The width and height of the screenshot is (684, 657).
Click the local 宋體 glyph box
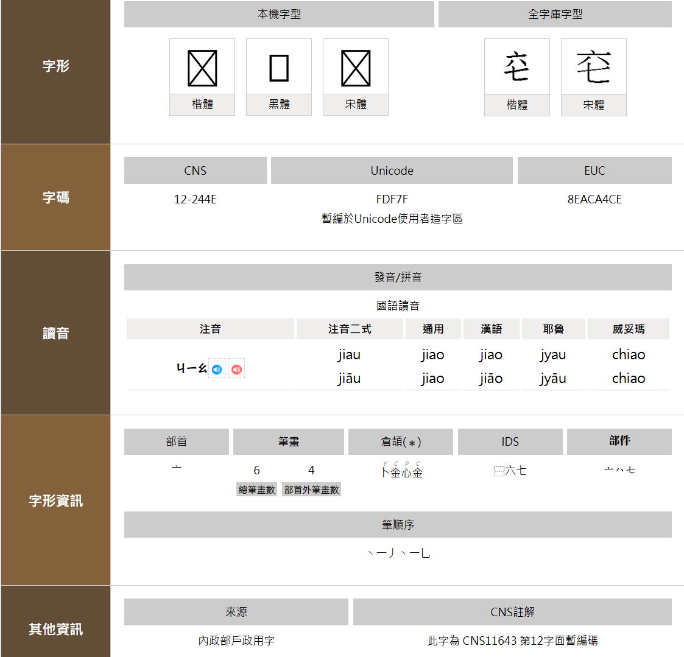356,77
